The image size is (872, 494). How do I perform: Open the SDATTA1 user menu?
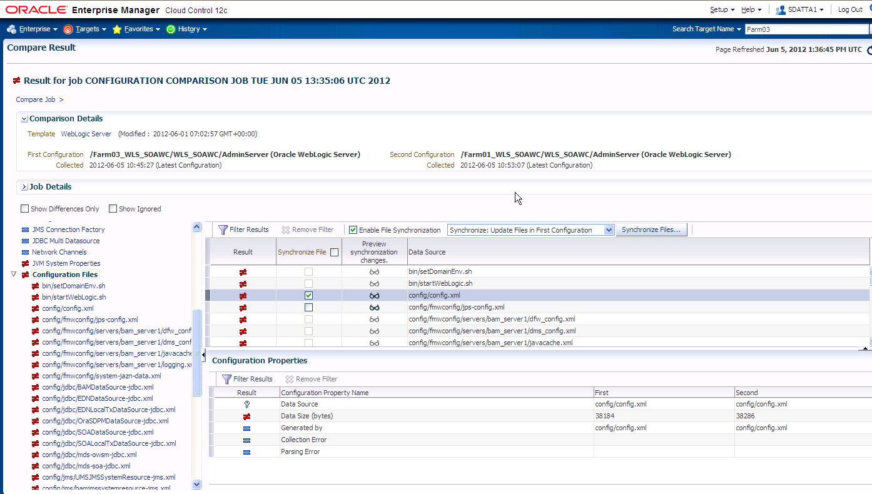[799, 9]
